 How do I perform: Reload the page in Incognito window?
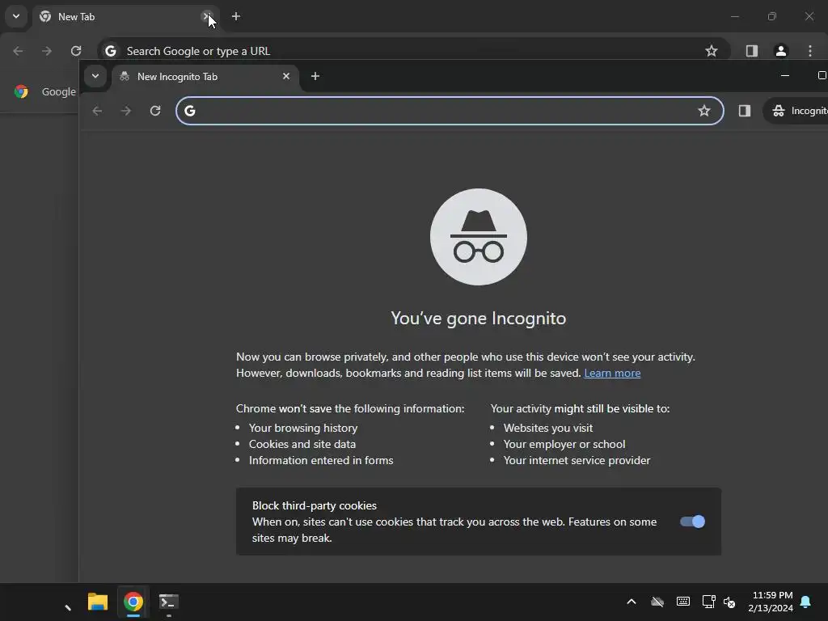point(154,110)
